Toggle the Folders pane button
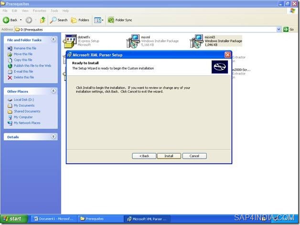300x225 pixels. point(80,20)
